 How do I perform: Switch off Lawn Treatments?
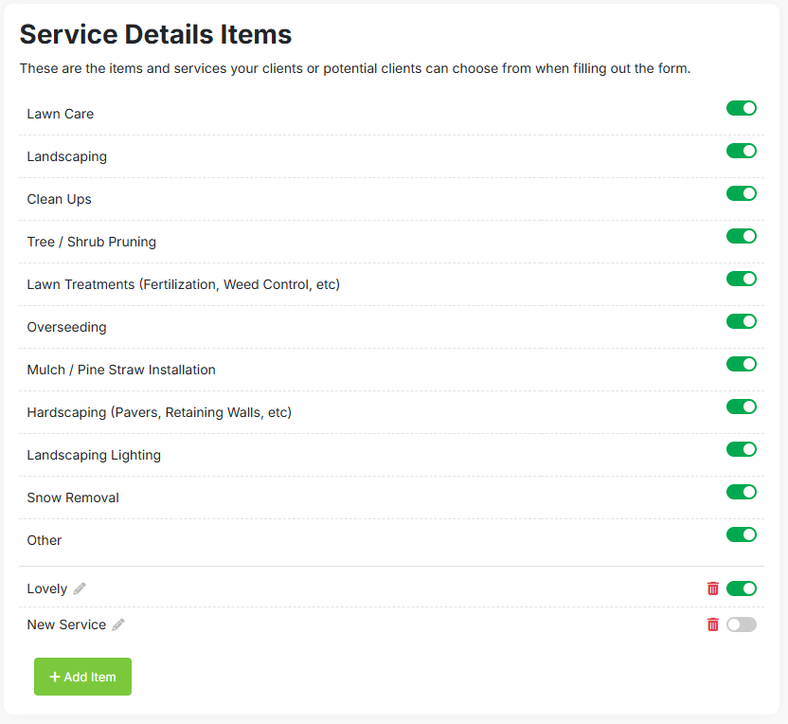742,279
